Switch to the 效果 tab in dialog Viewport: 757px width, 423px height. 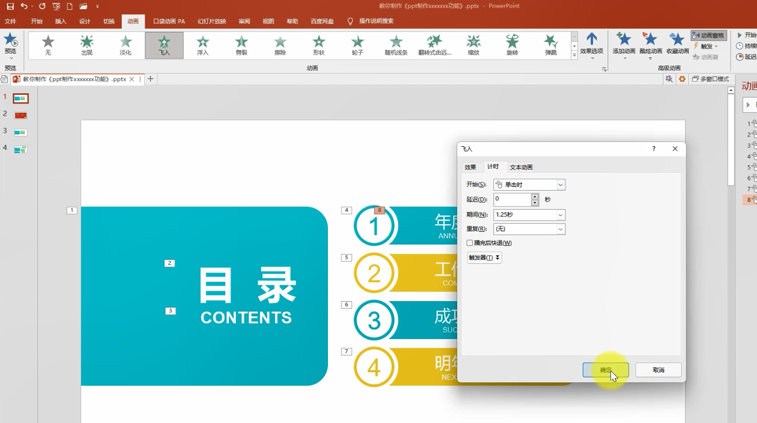[470, 167]
